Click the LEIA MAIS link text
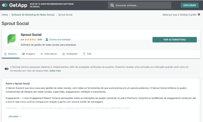The height and width of the screenshot is (122, 203). [13, 116]
